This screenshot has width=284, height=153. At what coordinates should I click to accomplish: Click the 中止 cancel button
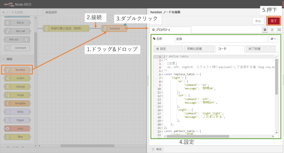(258, 21)
